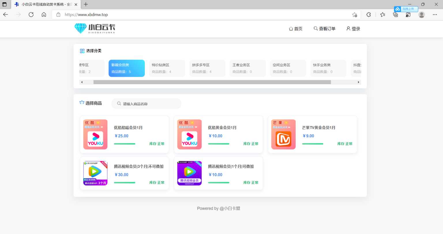The width and height of the screenshot is (443, 234).
Task: Click the magnifier icon inside the product search box
Action: [119, 103]
